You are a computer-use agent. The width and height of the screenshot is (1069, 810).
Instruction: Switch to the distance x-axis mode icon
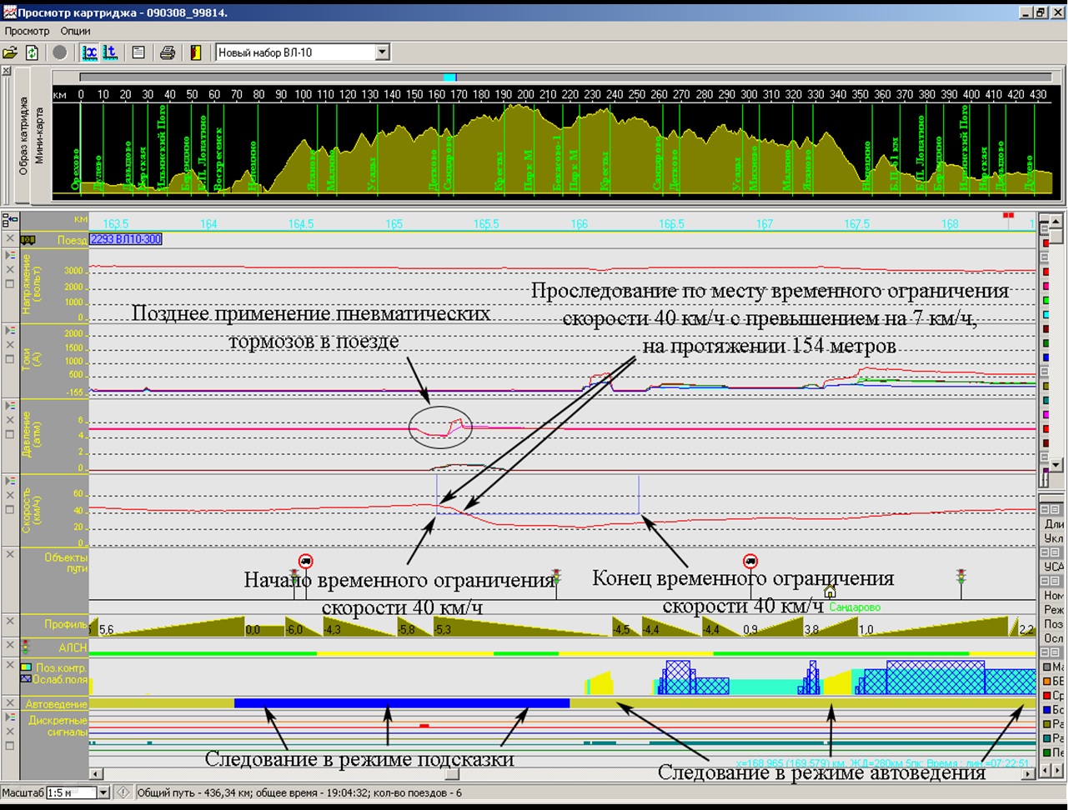pyautogui.click(x=89, y=52)
